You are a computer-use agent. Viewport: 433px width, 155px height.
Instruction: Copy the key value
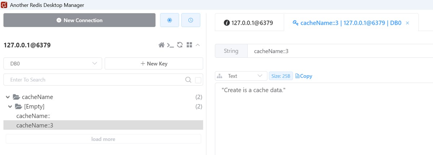pyautogui.click(x=303, y=76)
